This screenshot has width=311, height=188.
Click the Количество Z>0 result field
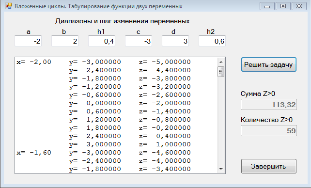pos(269,130)
